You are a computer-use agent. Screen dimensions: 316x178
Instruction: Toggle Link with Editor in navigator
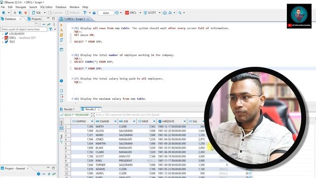(49, 24)
